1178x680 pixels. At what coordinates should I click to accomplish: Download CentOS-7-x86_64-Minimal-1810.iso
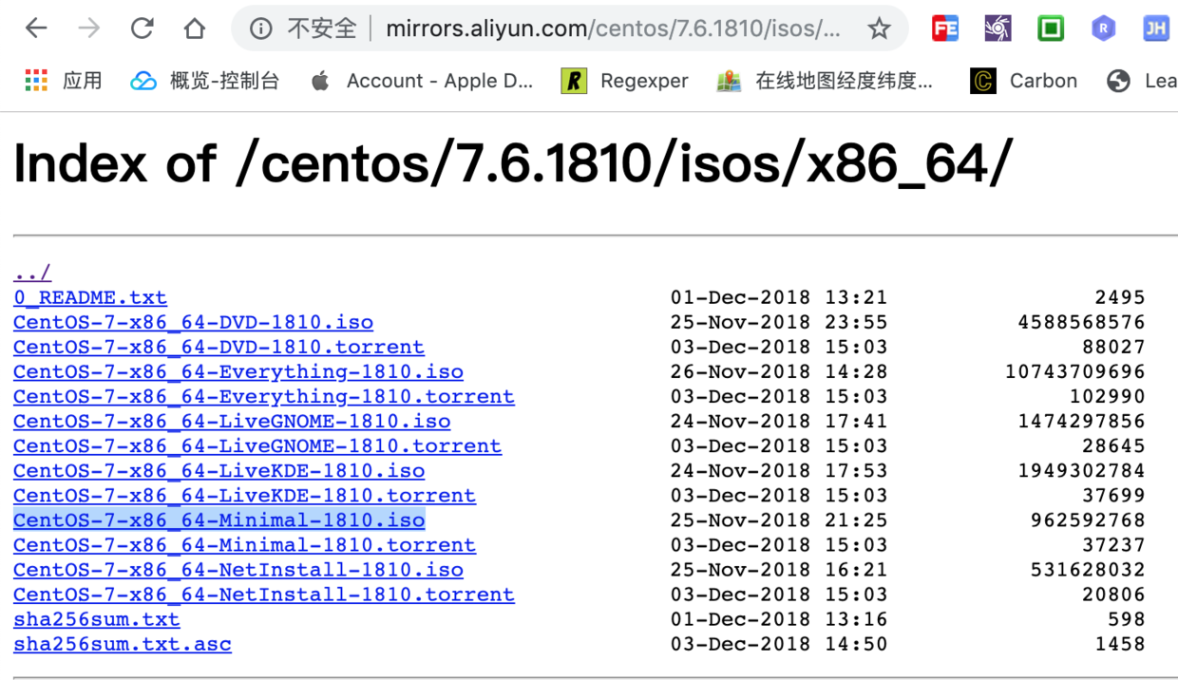218,519
